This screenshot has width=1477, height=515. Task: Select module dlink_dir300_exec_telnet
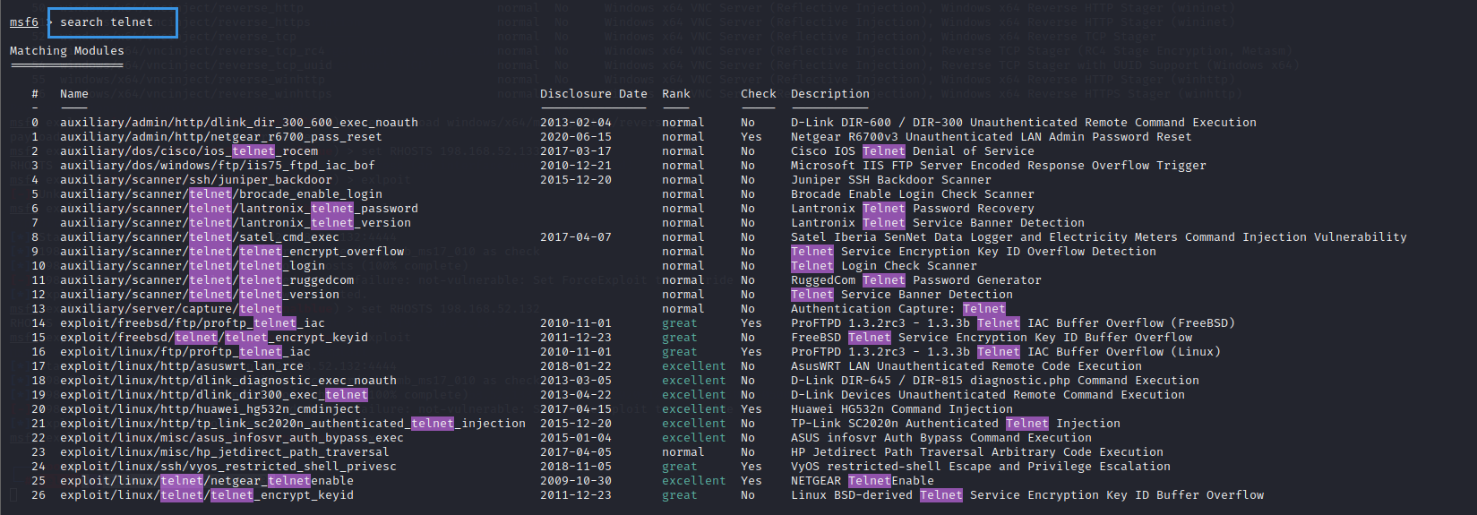[214, 395]
